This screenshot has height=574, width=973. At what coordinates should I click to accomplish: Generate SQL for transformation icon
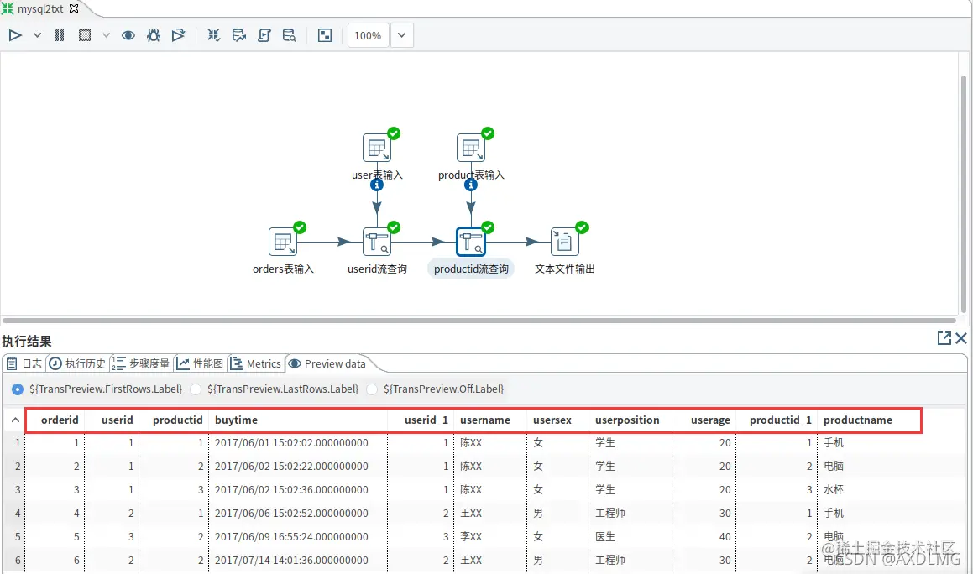pos(264,35)
